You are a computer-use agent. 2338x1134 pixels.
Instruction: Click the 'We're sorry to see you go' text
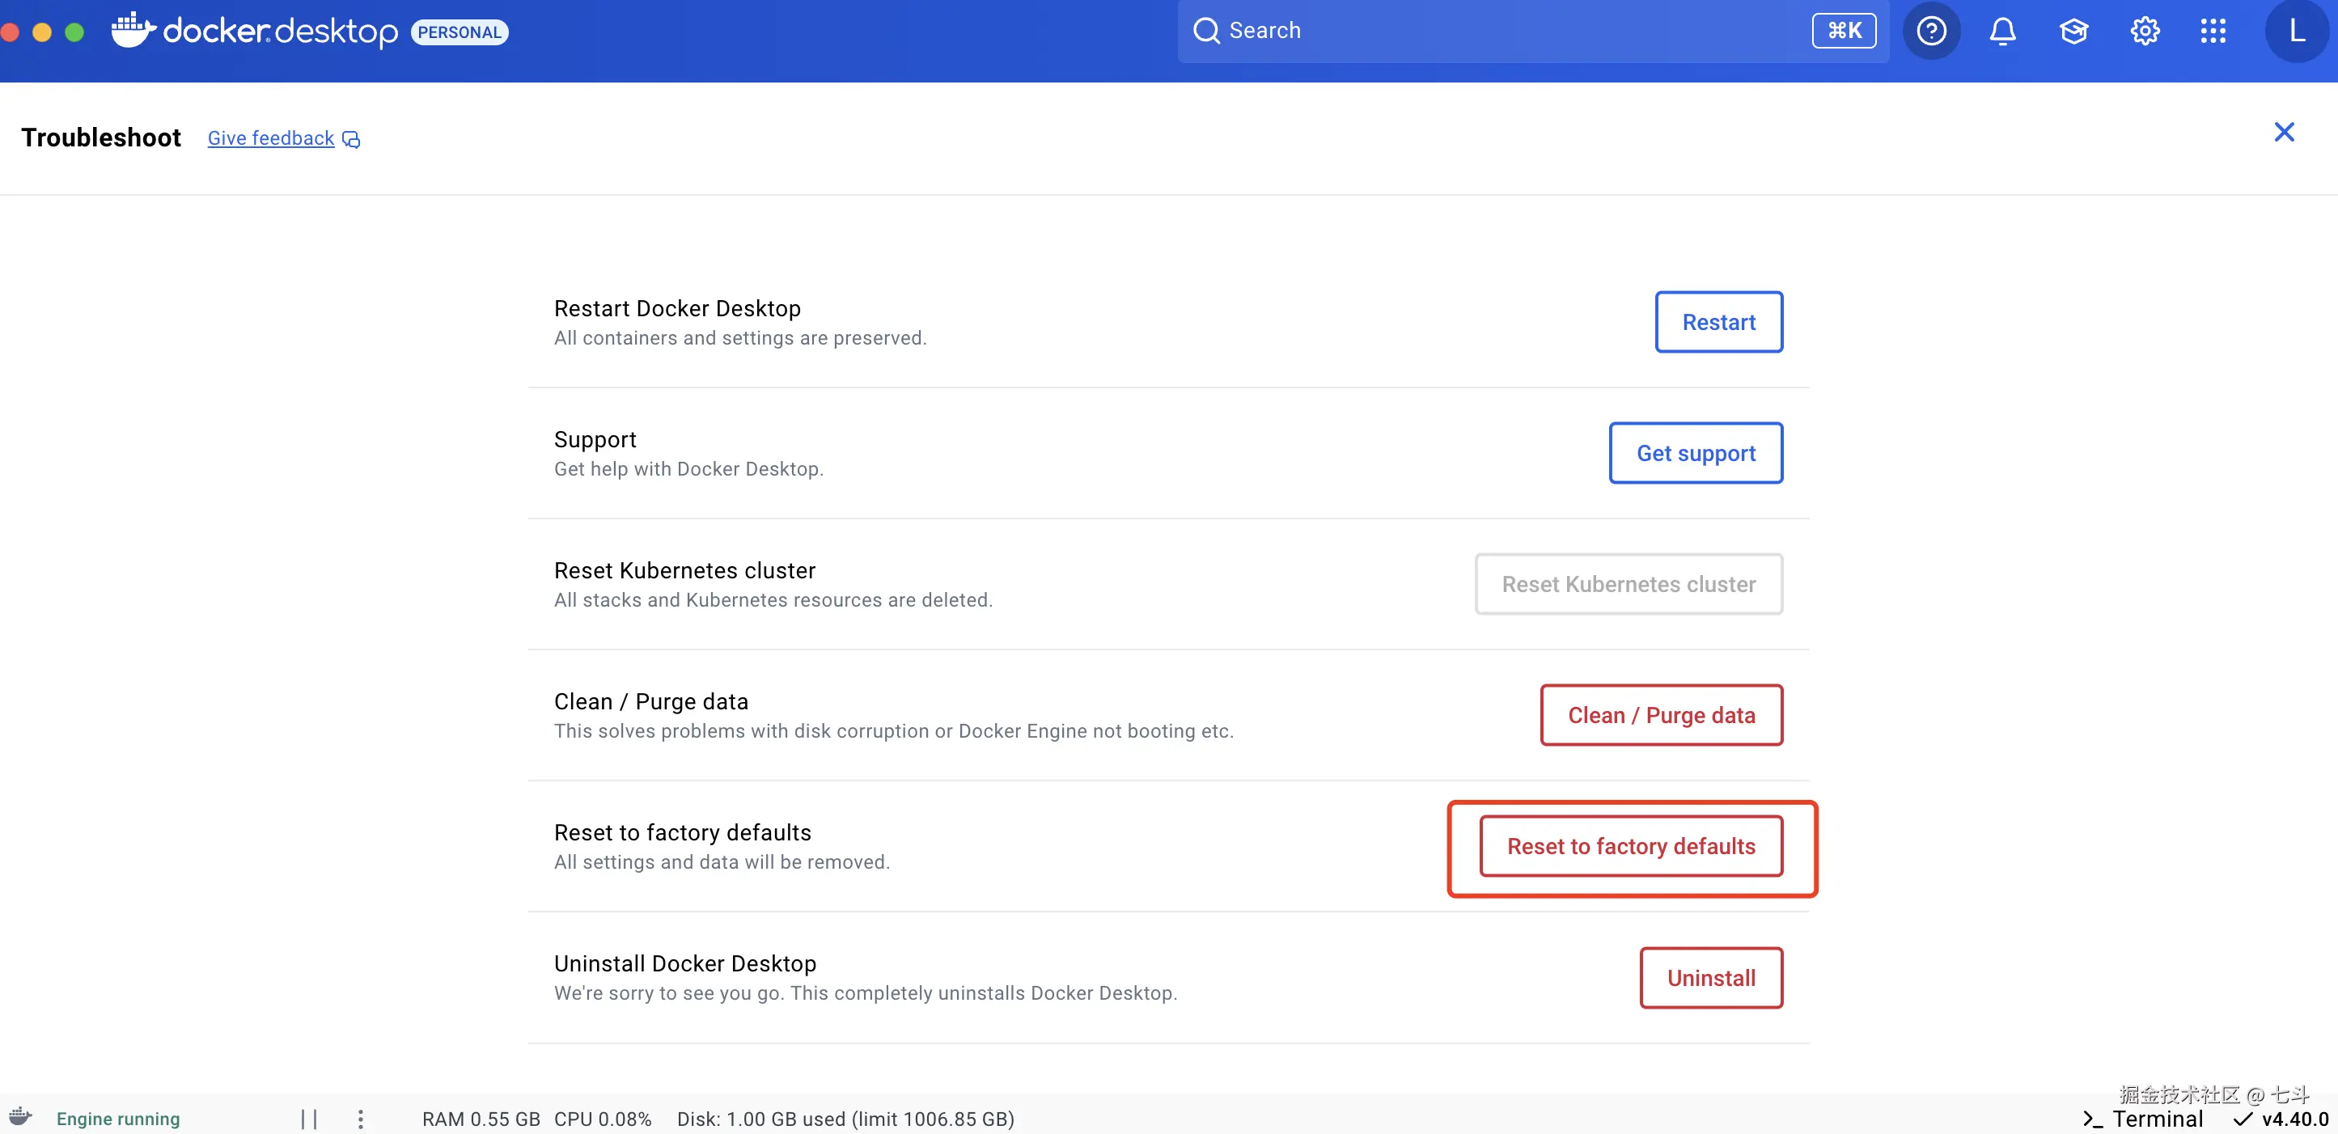click(x=866, y=993)
